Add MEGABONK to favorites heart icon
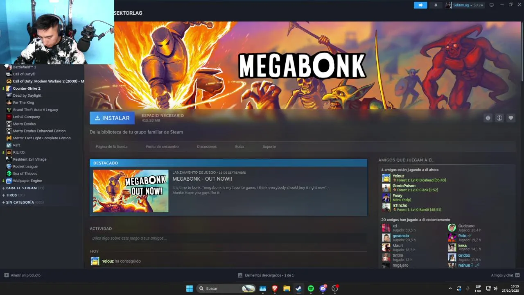 pos(511,118)
